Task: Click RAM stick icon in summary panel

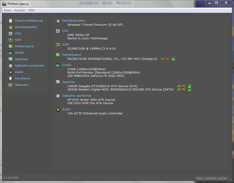Action: (x=58, y=44)
